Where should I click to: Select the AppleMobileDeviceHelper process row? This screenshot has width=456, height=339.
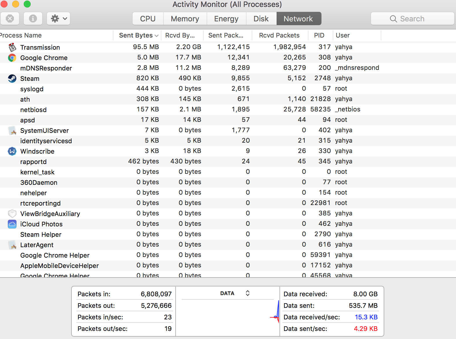click(228, 266)
